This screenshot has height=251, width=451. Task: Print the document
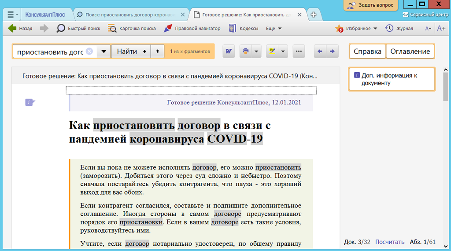click(x=245, y=52)
